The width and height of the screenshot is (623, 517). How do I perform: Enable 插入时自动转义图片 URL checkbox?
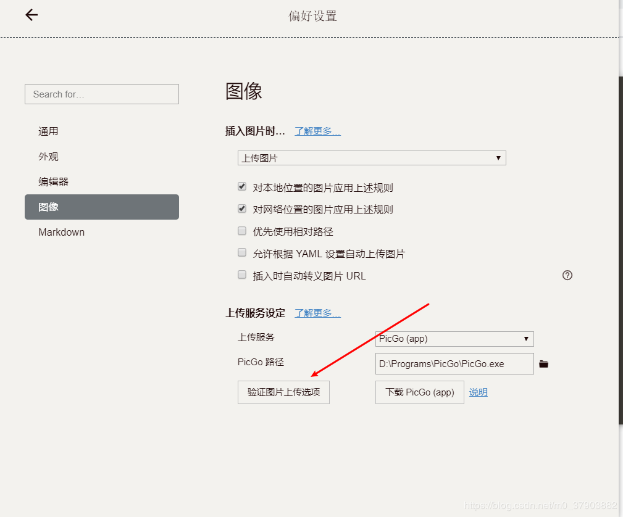(x=241, y=275)
